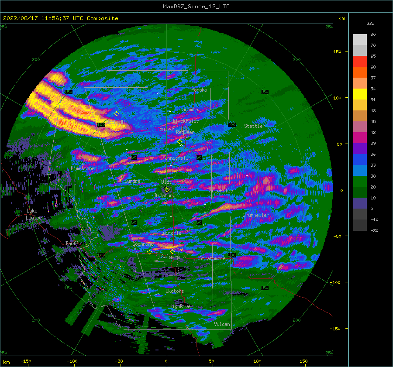Viewport: 393px width, 367px height.
Task: Click the 150 range ring label above Vulcan
Action: 265,288
